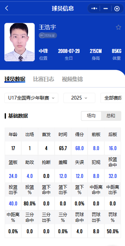
Task: Switch to the 比赛日志 tab
Action: (44, 79)
